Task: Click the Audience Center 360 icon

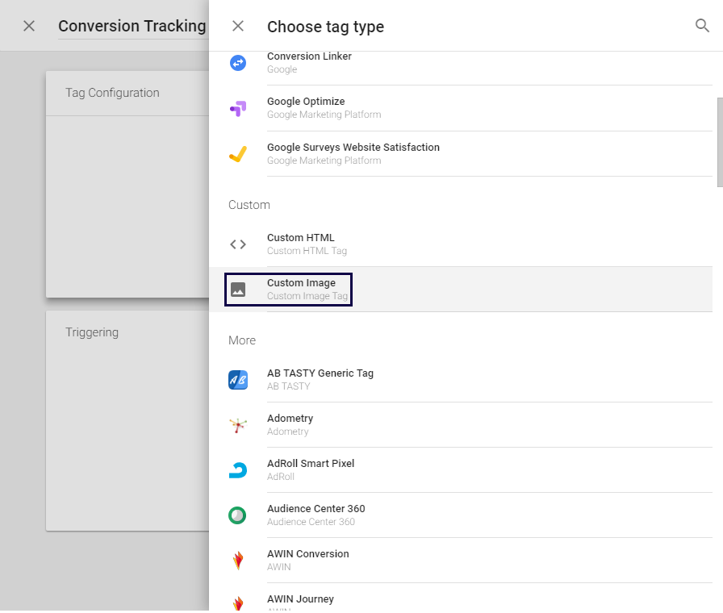Action: pos(237,515)
